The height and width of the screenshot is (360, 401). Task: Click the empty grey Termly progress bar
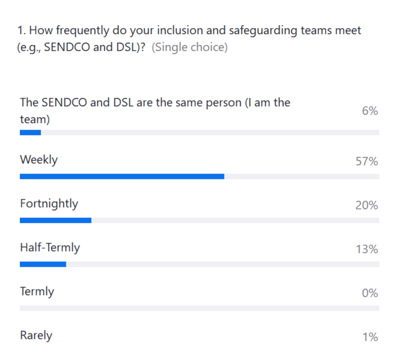(x=199, y=308)
